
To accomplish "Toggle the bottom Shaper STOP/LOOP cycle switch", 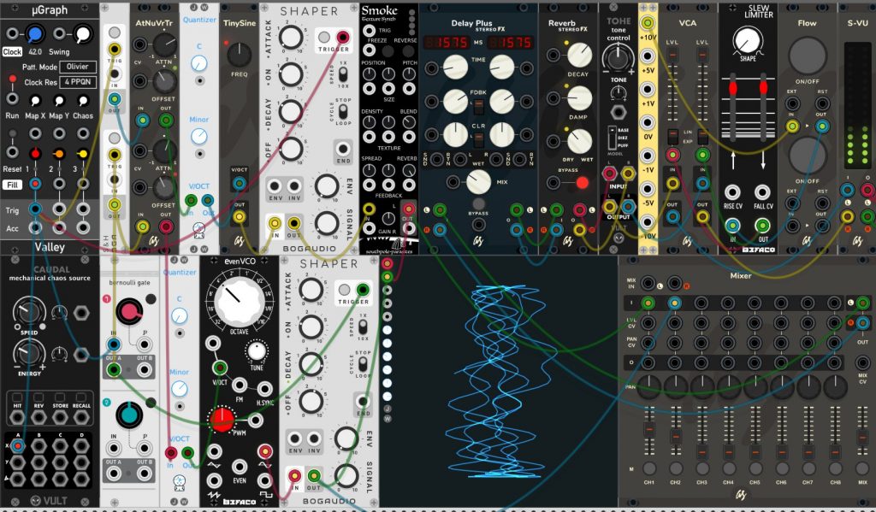I will pyautogui.click(x=363, y=365).
